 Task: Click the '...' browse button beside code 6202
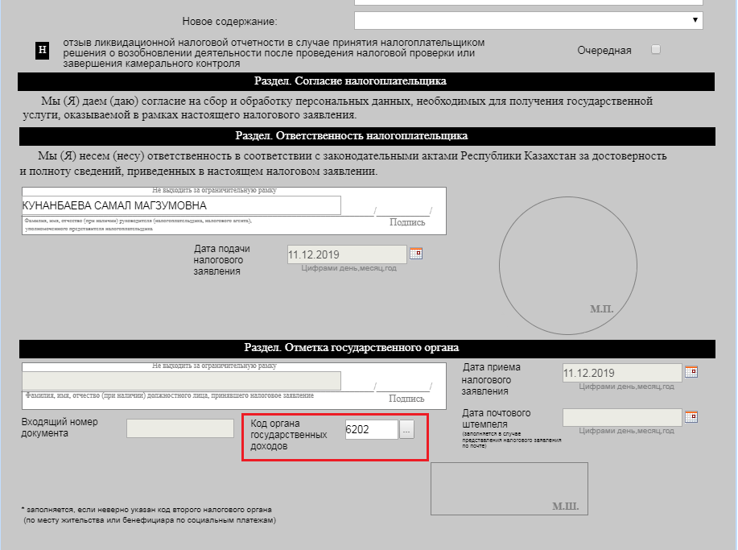407,430
